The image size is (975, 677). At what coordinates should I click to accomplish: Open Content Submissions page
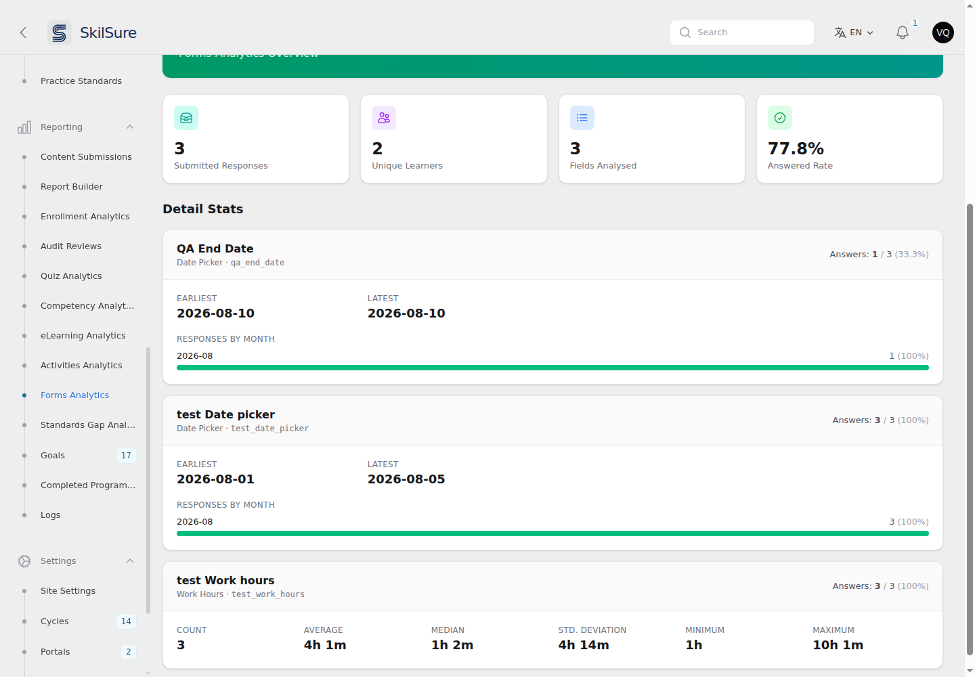86,157
